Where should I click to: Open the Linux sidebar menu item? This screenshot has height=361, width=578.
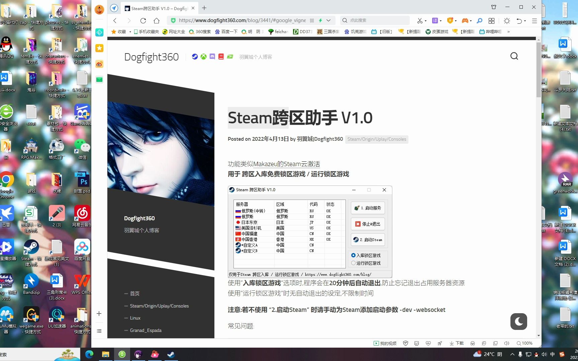[135, 318]
